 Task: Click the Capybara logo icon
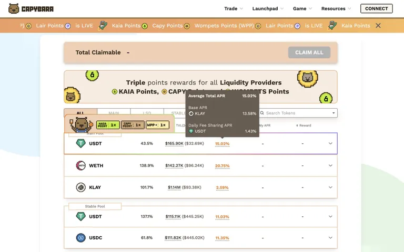[x=14, y=8]
